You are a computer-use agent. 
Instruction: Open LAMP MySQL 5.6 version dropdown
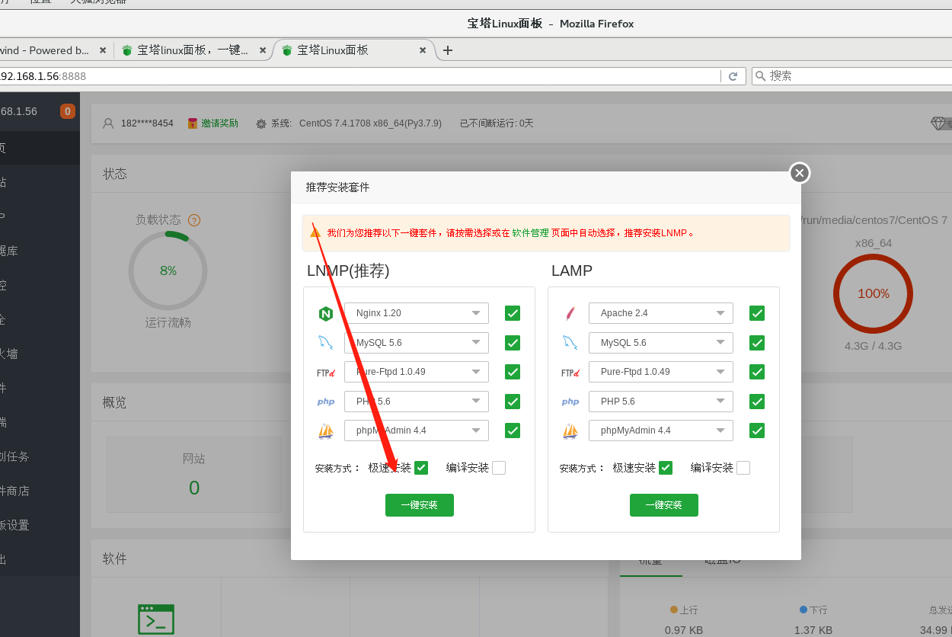click(x=661, y=343)
